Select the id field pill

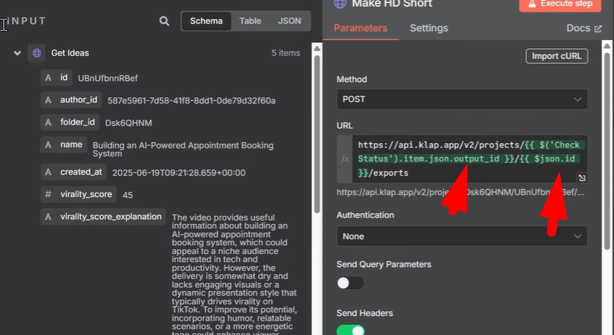click(56, 78)
